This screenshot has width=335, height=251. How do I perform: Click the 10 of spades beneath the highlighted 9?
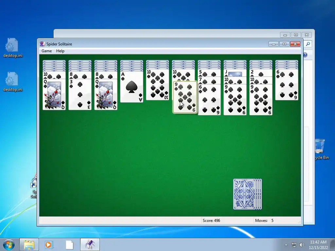183,75
